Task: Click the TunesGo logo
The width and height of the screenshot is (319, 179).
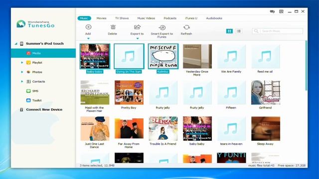Action: tap(35, 24)
